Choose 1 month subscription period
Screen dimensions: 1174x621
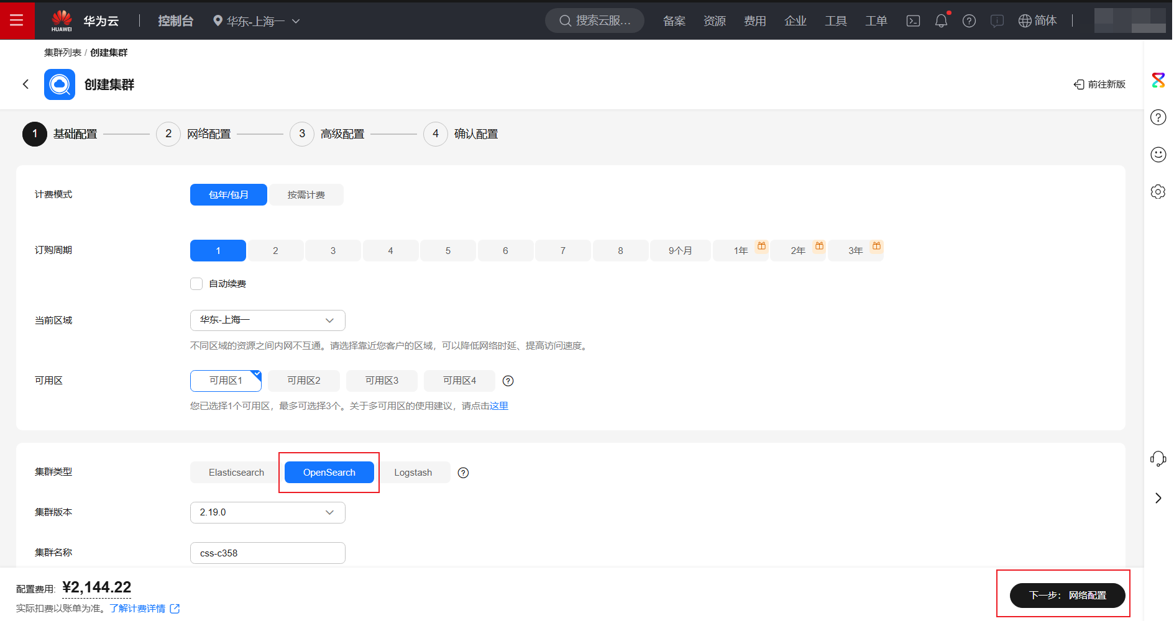click(x=218, y=251)
